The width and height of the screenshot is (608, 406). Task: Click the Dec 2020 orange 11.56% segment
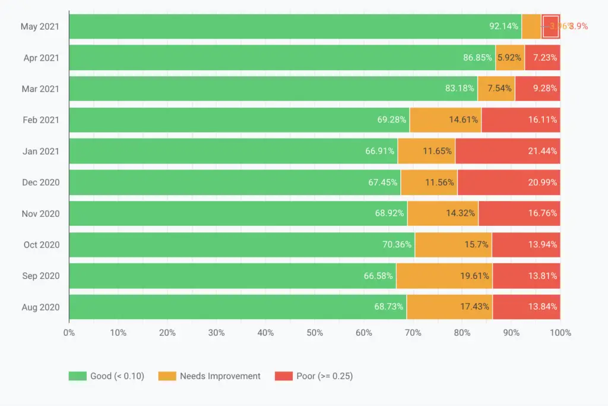(x=429, y=182)
